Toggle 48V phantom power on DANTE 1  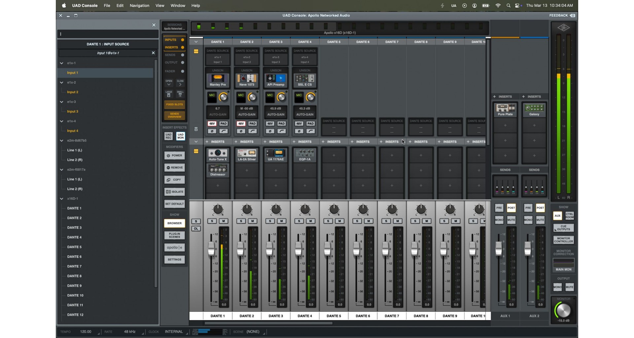(212, 124)
